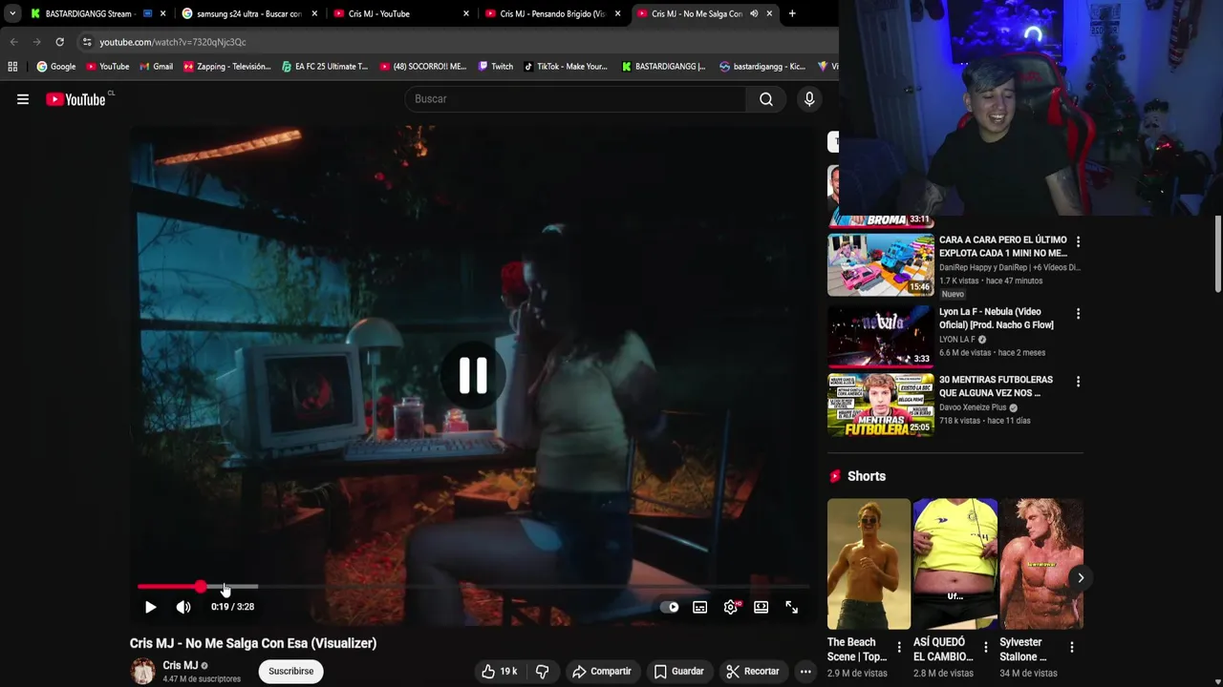The height and width of the screenshot is (687, 1223).
Task: Open the bookmarks apps grid icon
Action: (x=12, y=67)
